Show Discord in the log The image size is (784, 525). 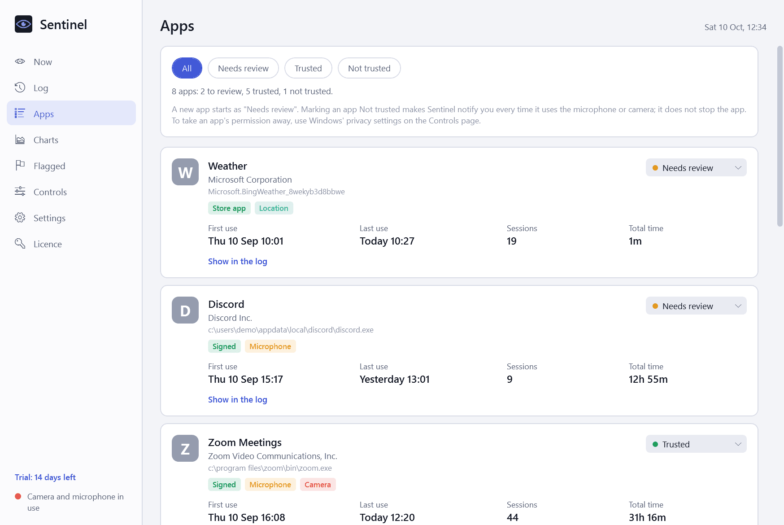click(x=238, y=399)
